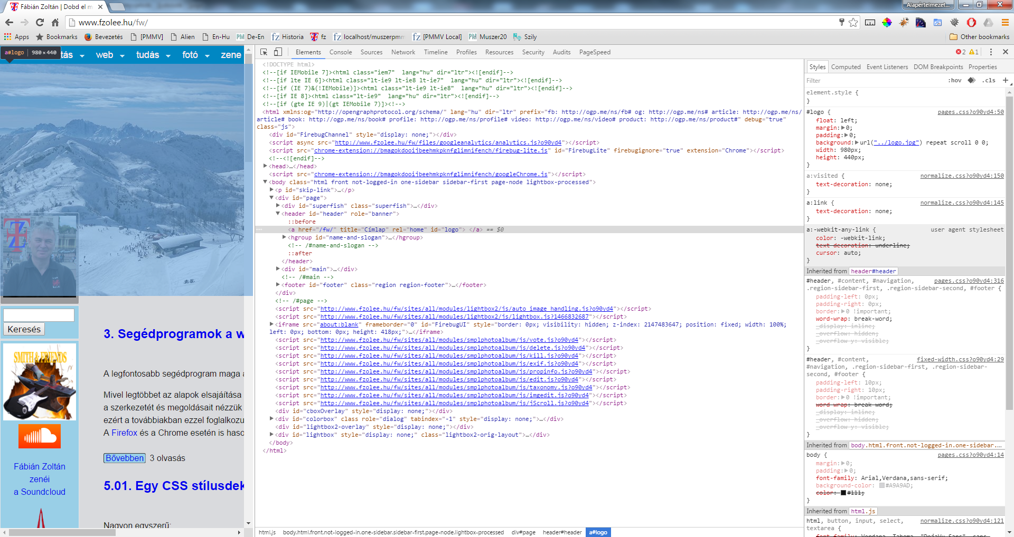Open the Bővebben read-more link
Screen dimensions: 1014x537
[x=125, y=458]
